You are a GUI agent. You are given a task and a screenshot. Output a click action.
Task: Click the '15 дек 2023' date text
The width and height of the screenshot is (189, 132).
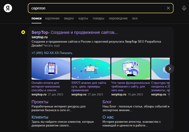pos(135,95)
